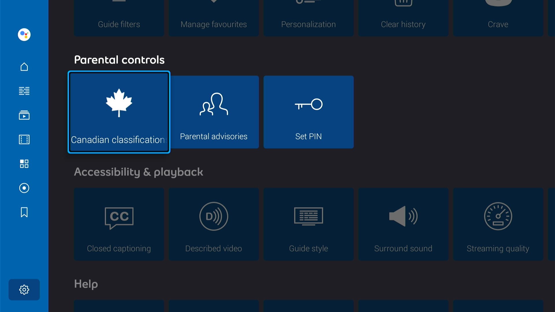Open Settings gear at bottom left

[x=24, y=289]
